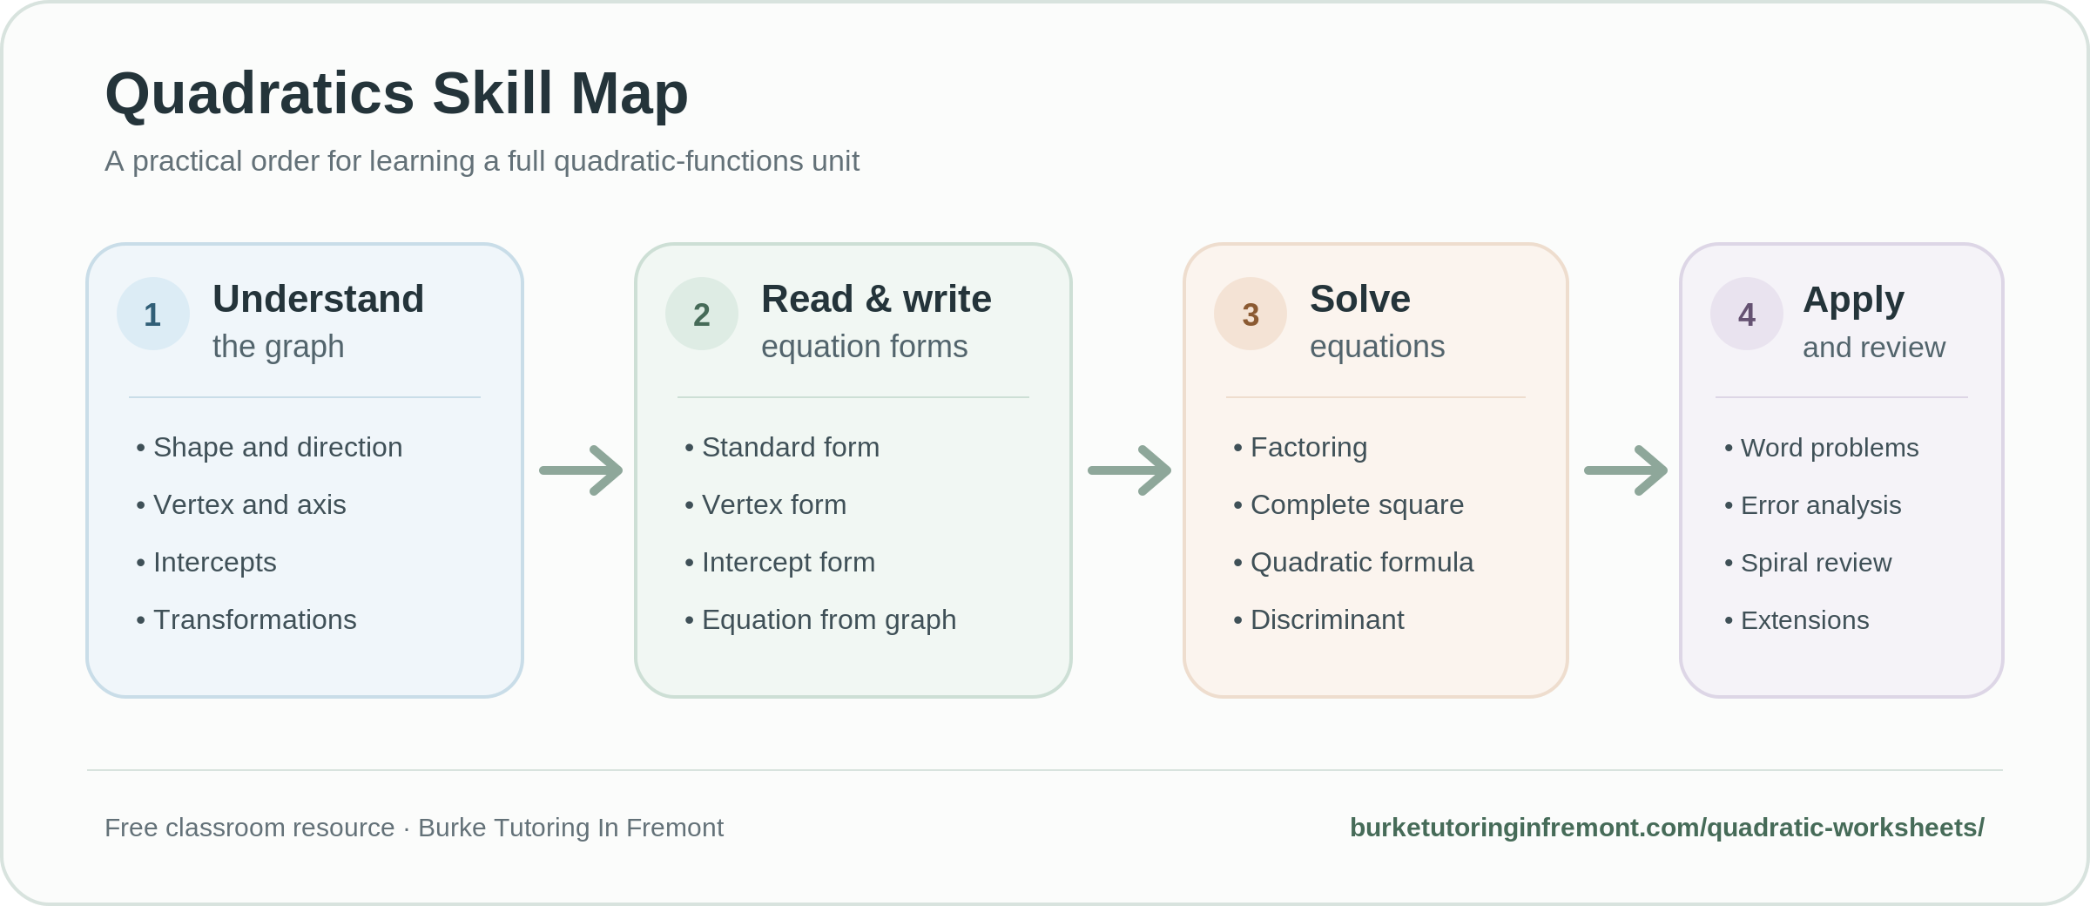The width and height of the screenshot is (2090, 906).
Task: Click the Complete square bullet
Action: click(x=1349, y=504)
